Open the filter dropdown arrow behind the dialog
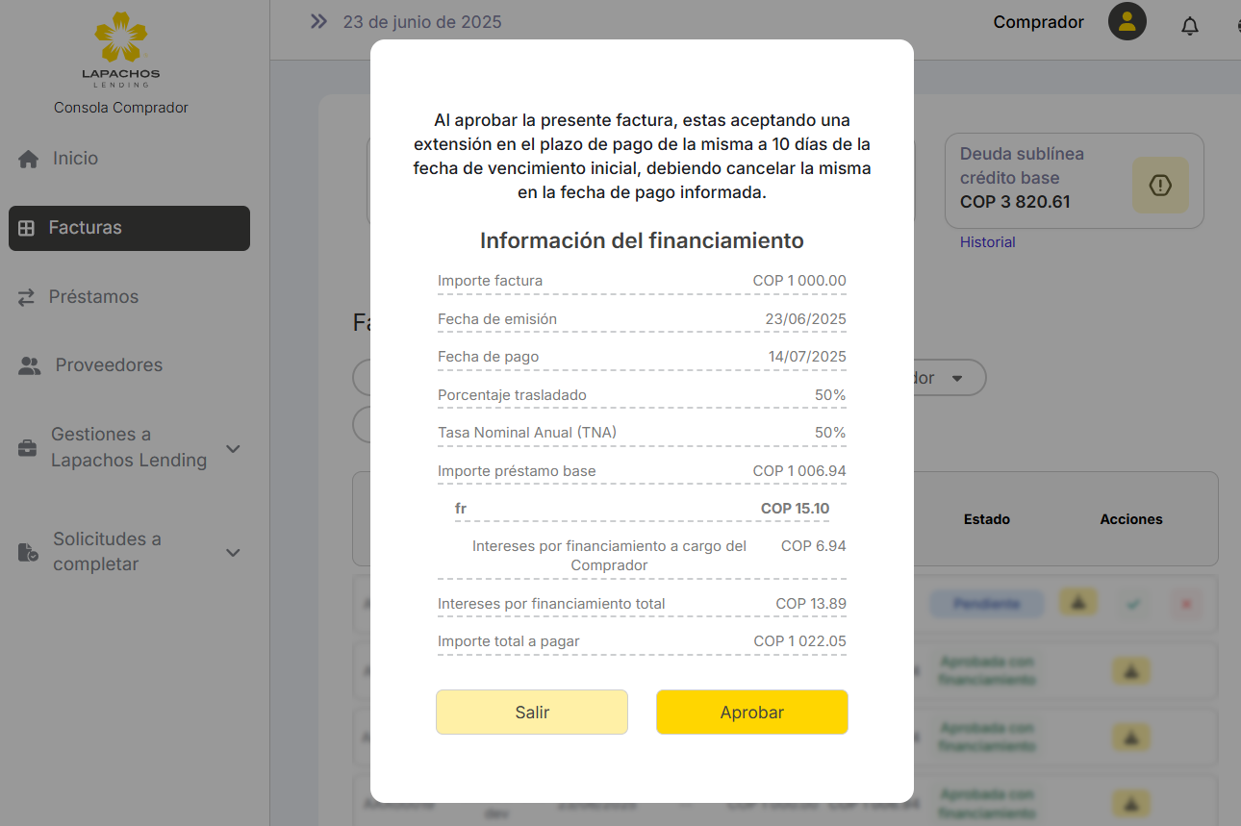 coord(956,378)
